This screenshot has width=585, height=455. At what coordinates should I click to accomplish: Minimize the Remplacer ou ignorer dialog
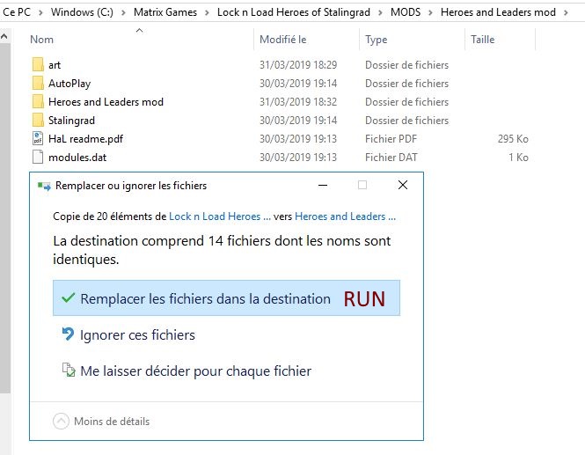point(323,185)
